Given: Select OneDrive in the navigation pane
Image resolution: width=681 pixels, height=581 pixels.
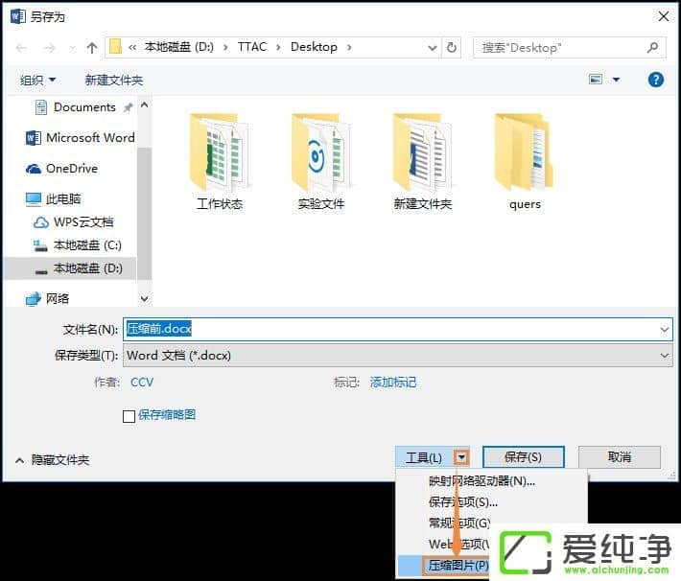Looking at the screenshot, I should (71, 169).
